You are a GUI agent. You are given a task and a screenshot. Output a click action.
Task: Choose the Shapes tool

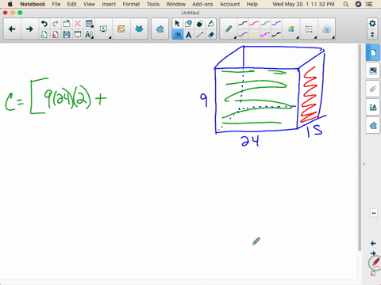(188, 24)
